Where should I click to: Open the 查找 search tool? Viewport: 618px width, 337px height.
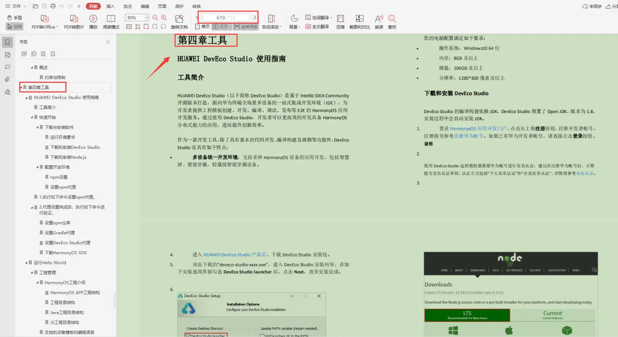point(392,22)
